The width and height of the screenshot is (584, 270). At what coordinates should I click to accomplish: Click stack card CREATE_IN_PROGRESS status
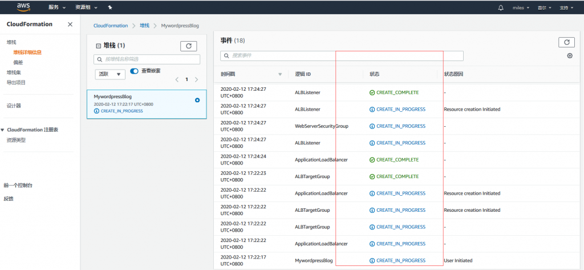[119, 111]
